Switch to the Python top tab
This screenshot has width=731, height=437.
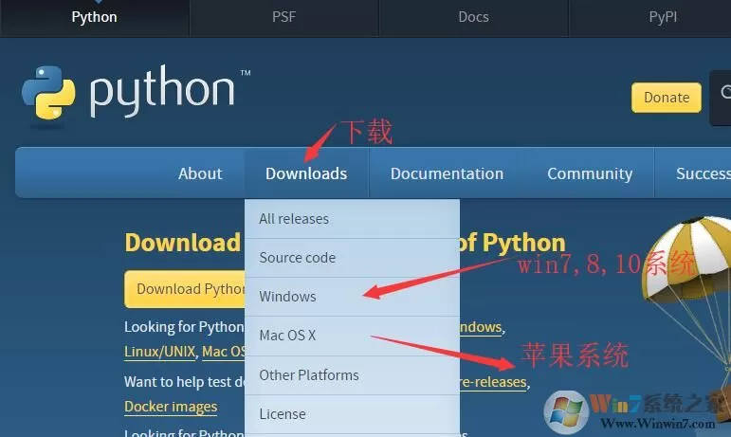tap(94, 17)
